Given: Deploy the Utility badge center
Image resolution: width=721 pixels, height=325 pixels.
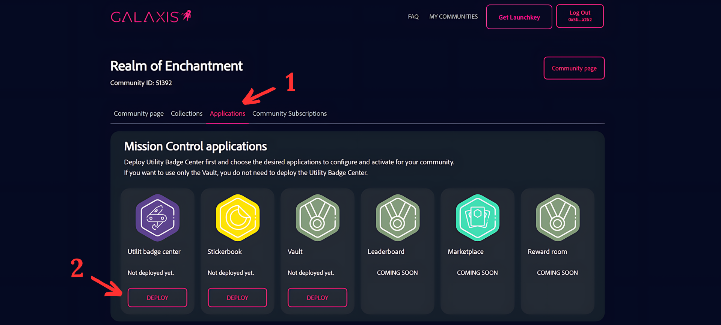Looking at the screenshot, I should click(x=157, y=298).
